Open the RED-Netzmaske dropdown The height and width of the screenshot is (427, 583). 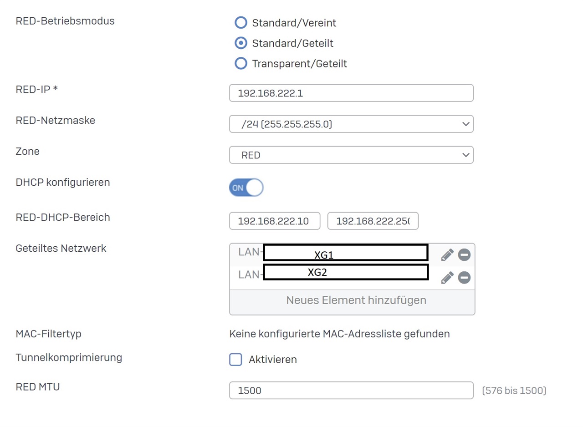click(x=351, y=124)
